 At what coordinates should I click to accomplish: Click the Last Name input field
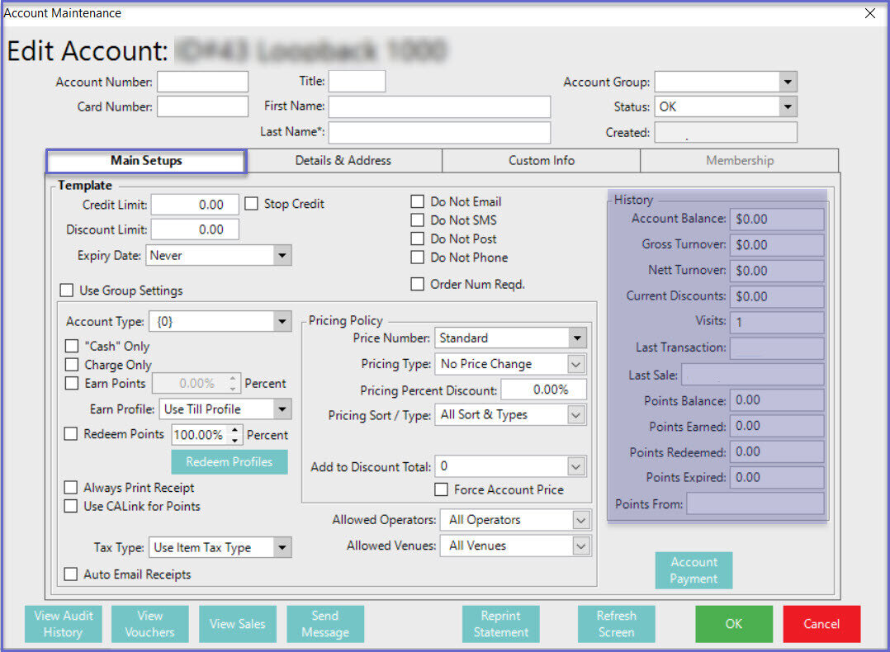(x=439, y=133)
